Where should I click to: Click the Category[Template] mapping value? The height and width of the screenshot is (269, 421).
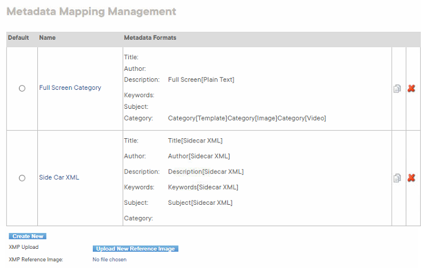pos(197,118)
